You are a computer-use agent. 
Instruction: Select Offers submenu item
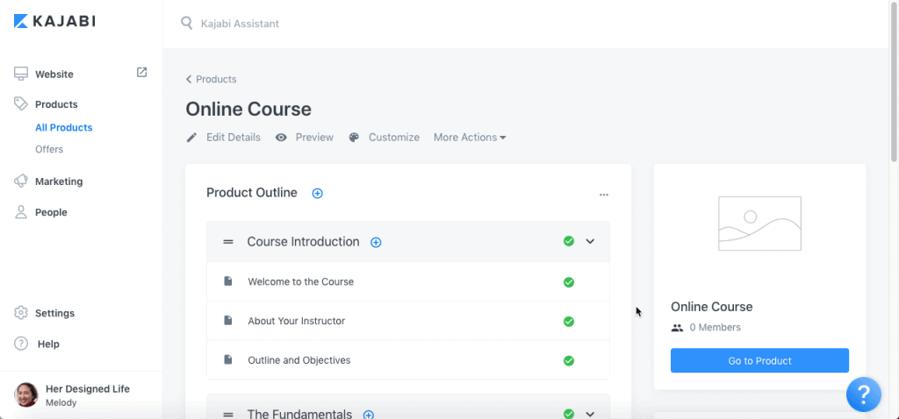point(49,149)
